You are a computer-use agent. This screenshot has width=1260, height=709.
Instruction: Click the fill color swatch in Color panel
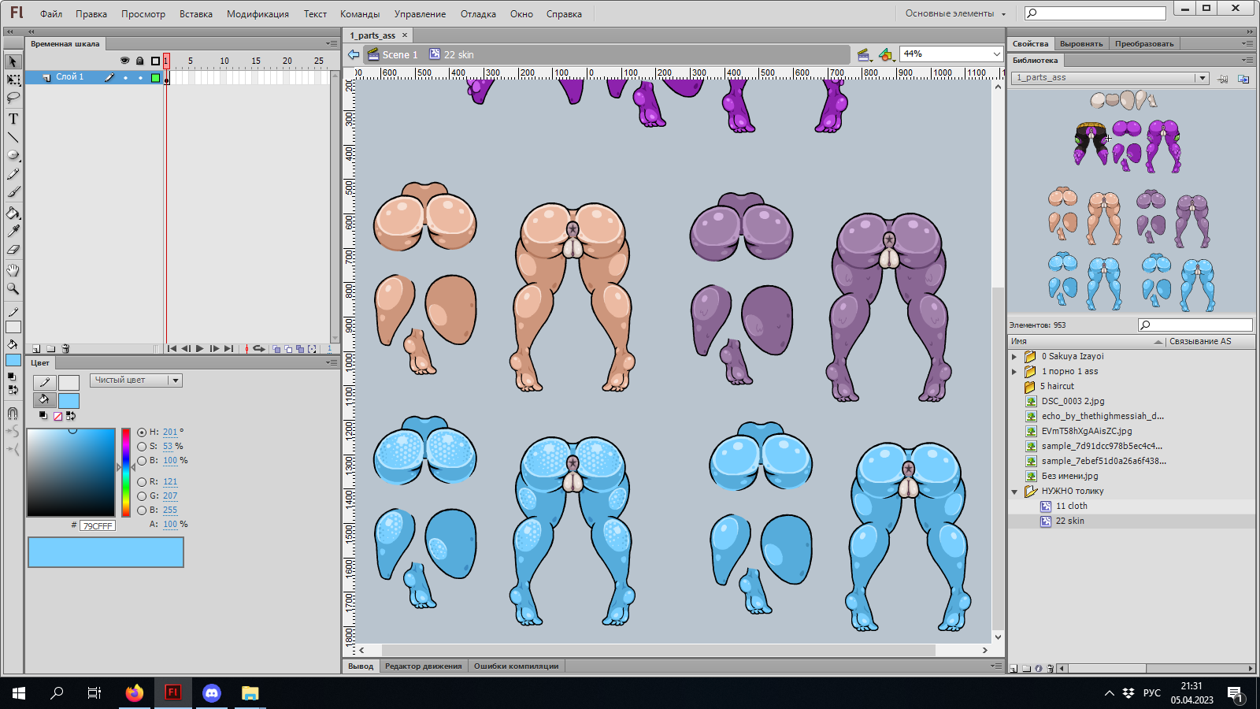[x=69, y=400]
